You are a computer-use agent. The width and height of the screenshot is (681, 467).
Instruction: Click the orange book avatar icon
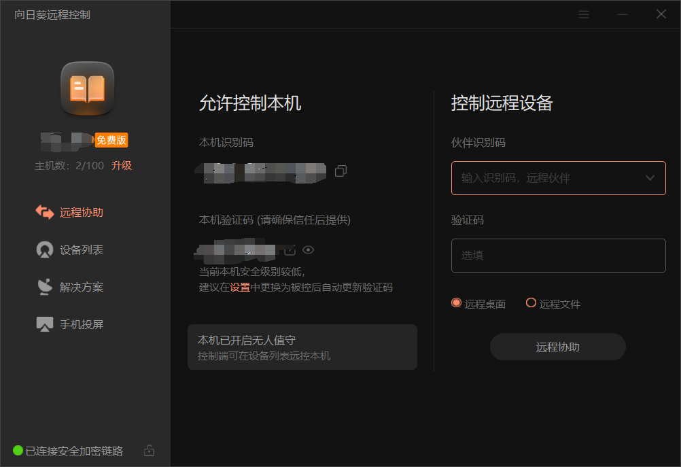(87, 88)
